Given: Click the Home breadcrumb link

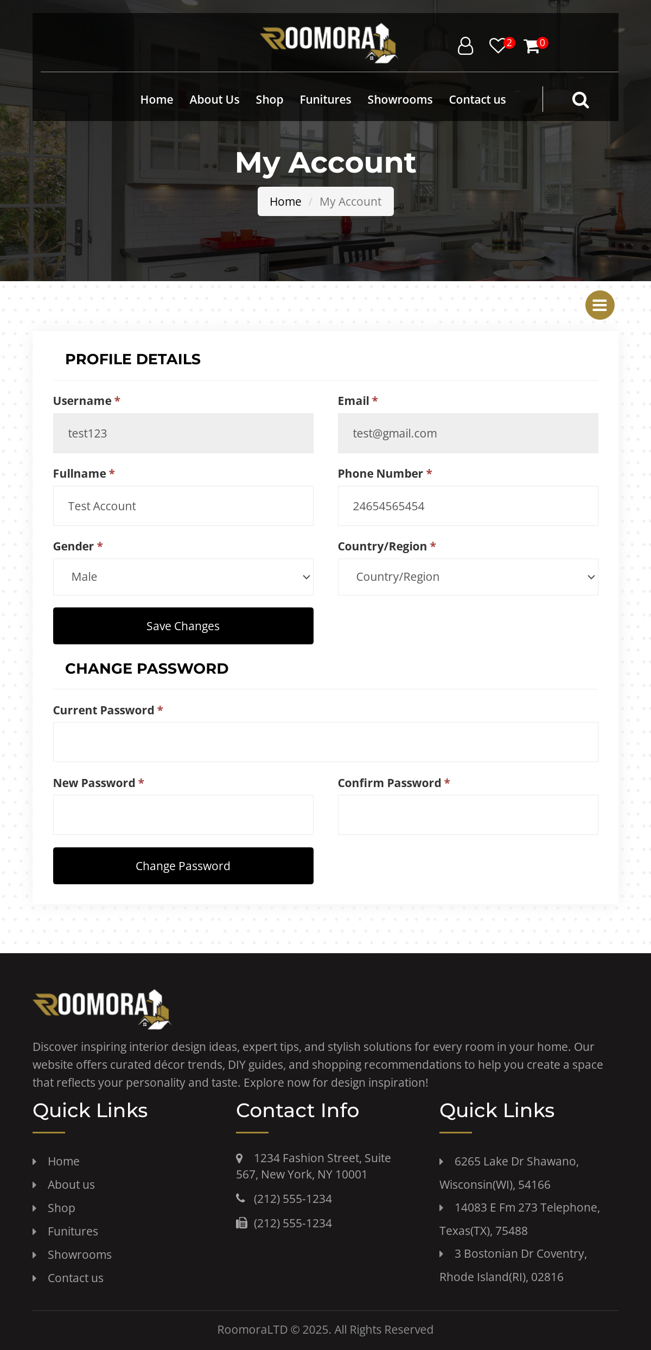Looking at the screenshot, I should 285,201.
